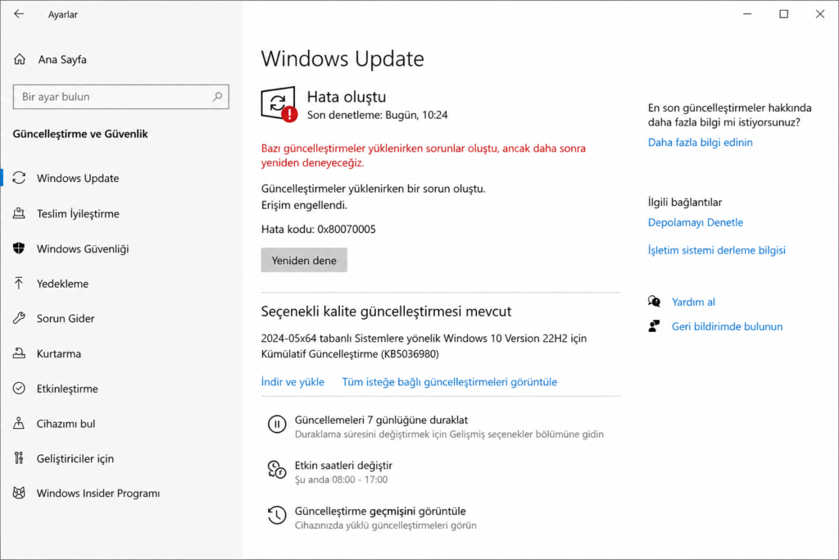Open Etkinleştirme activation page
839x560 pixels.
(67, 389)
